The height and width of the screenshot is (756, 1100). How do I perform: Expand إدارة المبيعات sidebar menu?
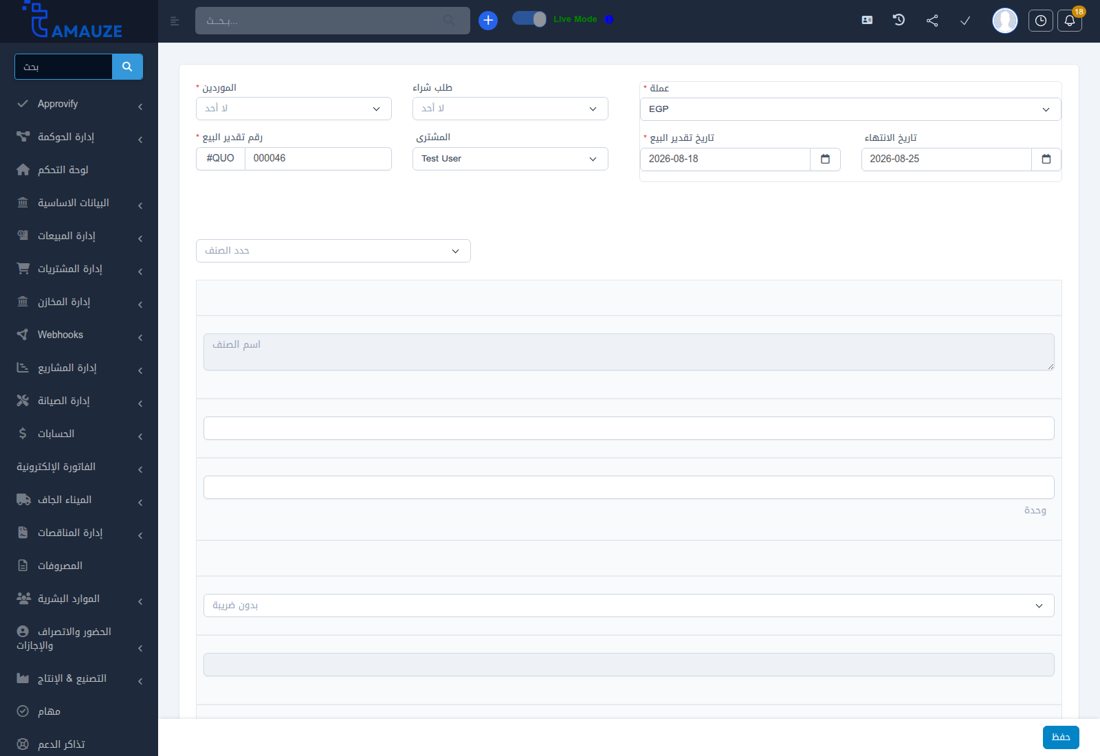pyautogui.click(x=79, y=236)
